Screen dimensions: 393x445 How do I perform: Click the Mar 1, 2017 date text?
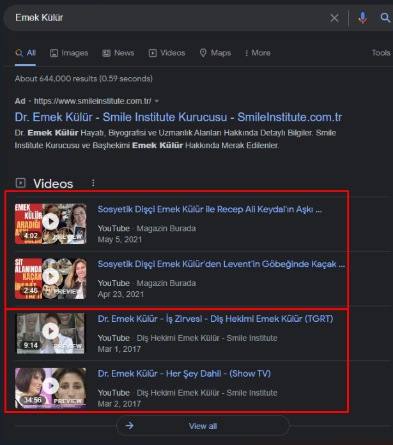[x=119, y=349]
